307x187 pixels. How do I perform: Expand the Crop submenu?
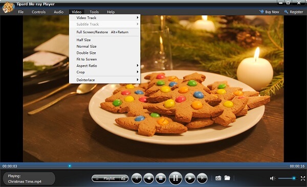click(x=105, y=72)
